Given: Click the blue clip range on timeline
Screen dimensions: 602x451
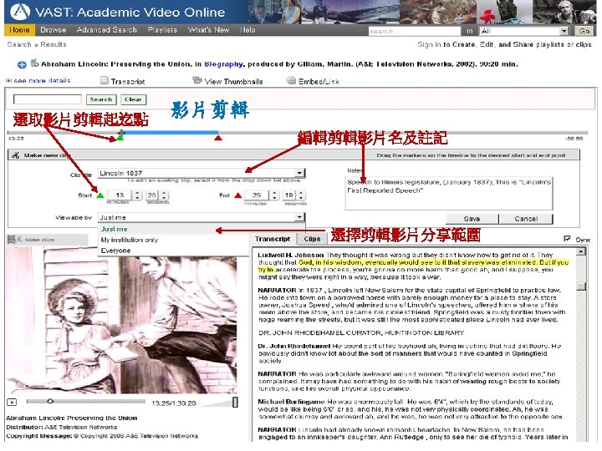Looking at the screenshot, I should click(x=170, y=132).
